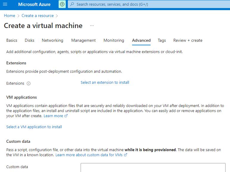Image resolution: width=230 pixels, height=172 pixels.
Task: Go to Home in the breadcrumb
Action: click(x=10, y=16)
